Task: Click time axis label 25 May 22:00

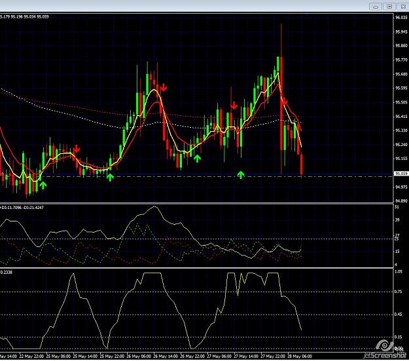Action: point(112,356)
